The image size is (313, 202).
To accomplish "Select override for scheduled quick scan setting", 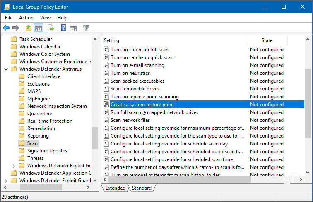I will tap(177, 152).
